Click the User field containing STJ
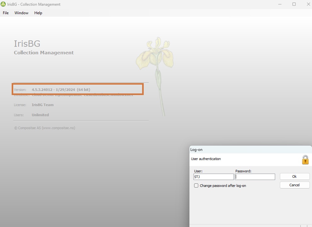Screen dimensions: 312x227 213,177
